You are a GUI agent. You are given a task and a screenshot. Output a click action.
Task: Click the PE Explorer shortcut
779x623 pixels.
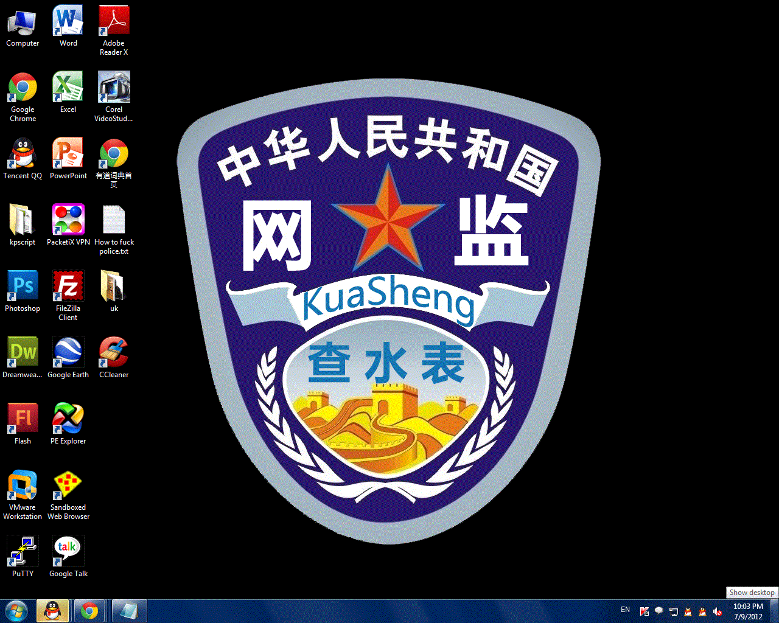tap(68, 423)
